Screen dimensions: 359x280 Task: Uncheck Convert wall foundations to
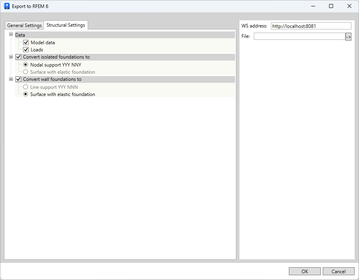click(18, 79)
